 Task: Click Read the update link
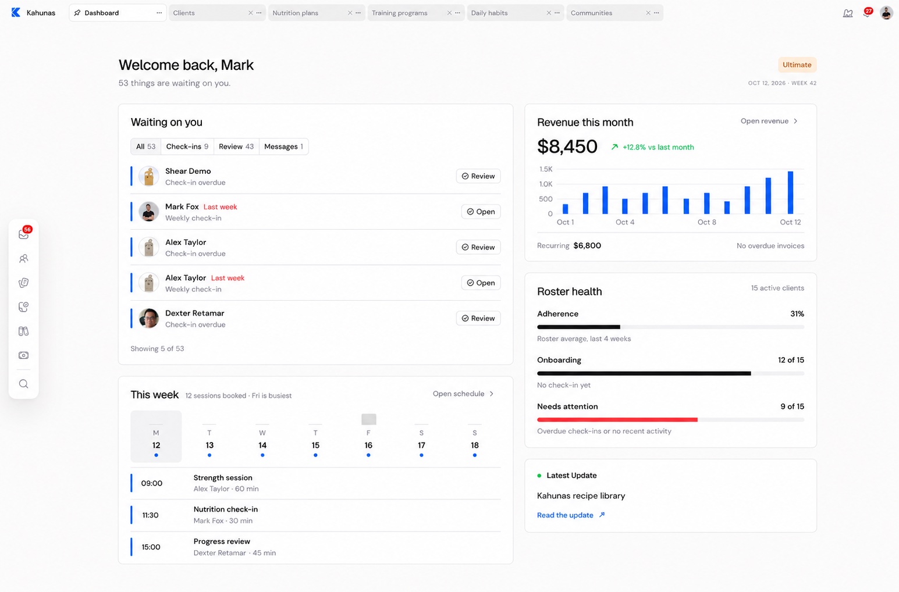pos(571,515)
